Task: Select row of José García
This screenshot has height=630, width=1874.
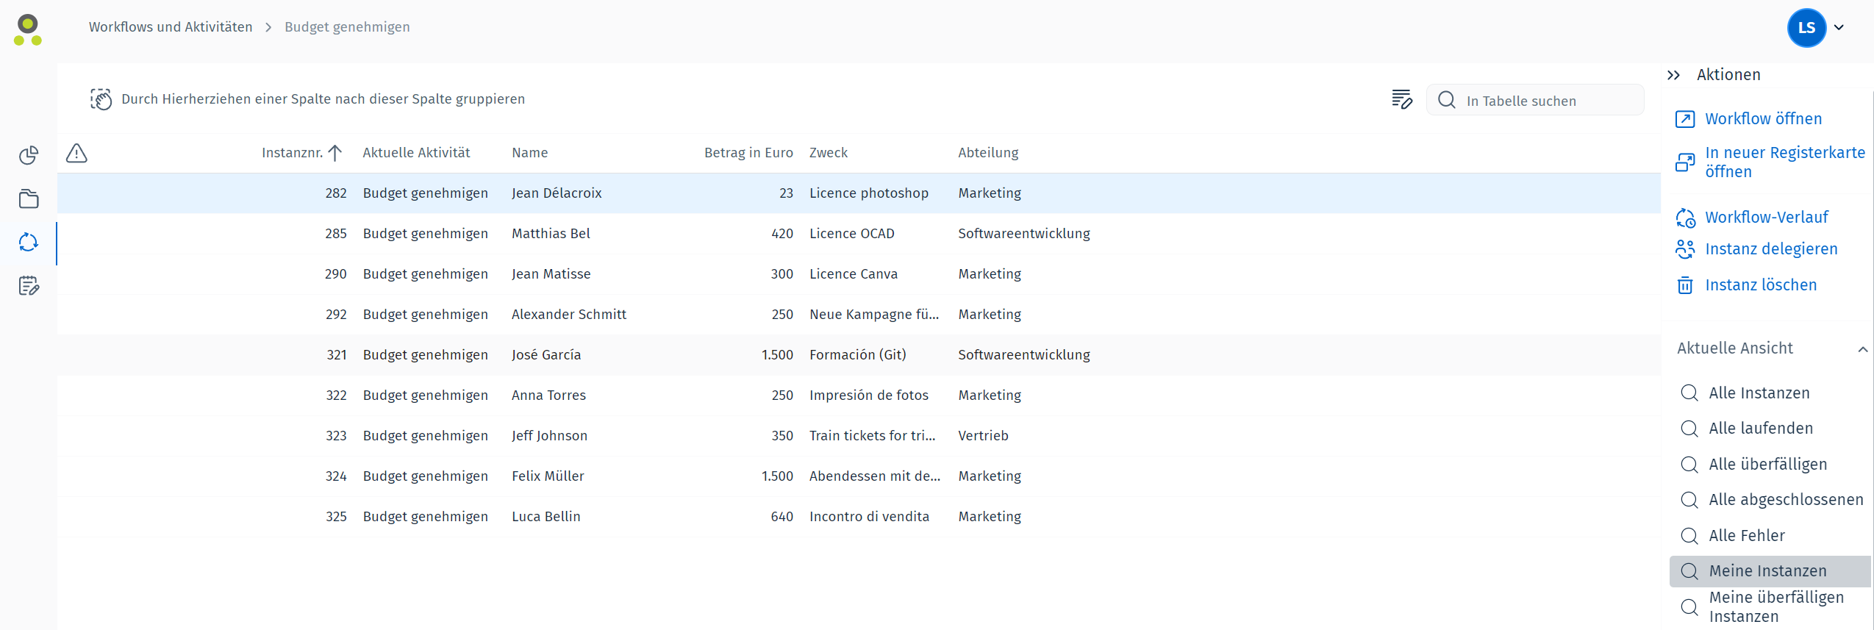Action: (859, 355)
